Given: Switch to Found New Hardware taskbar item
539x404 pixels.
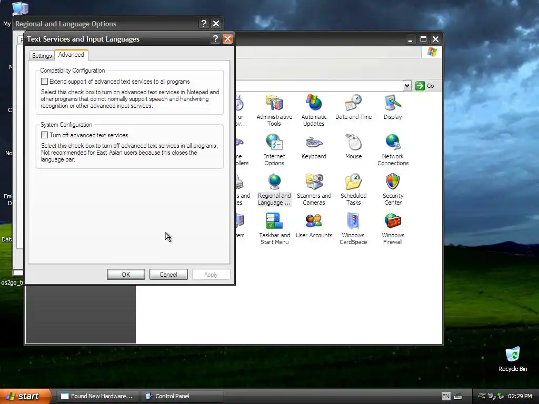Looking at the screenshot, I should (97, 396).
